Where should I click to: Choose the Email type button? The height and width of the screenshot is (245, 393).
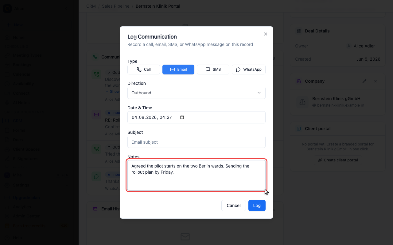point(178,70)
